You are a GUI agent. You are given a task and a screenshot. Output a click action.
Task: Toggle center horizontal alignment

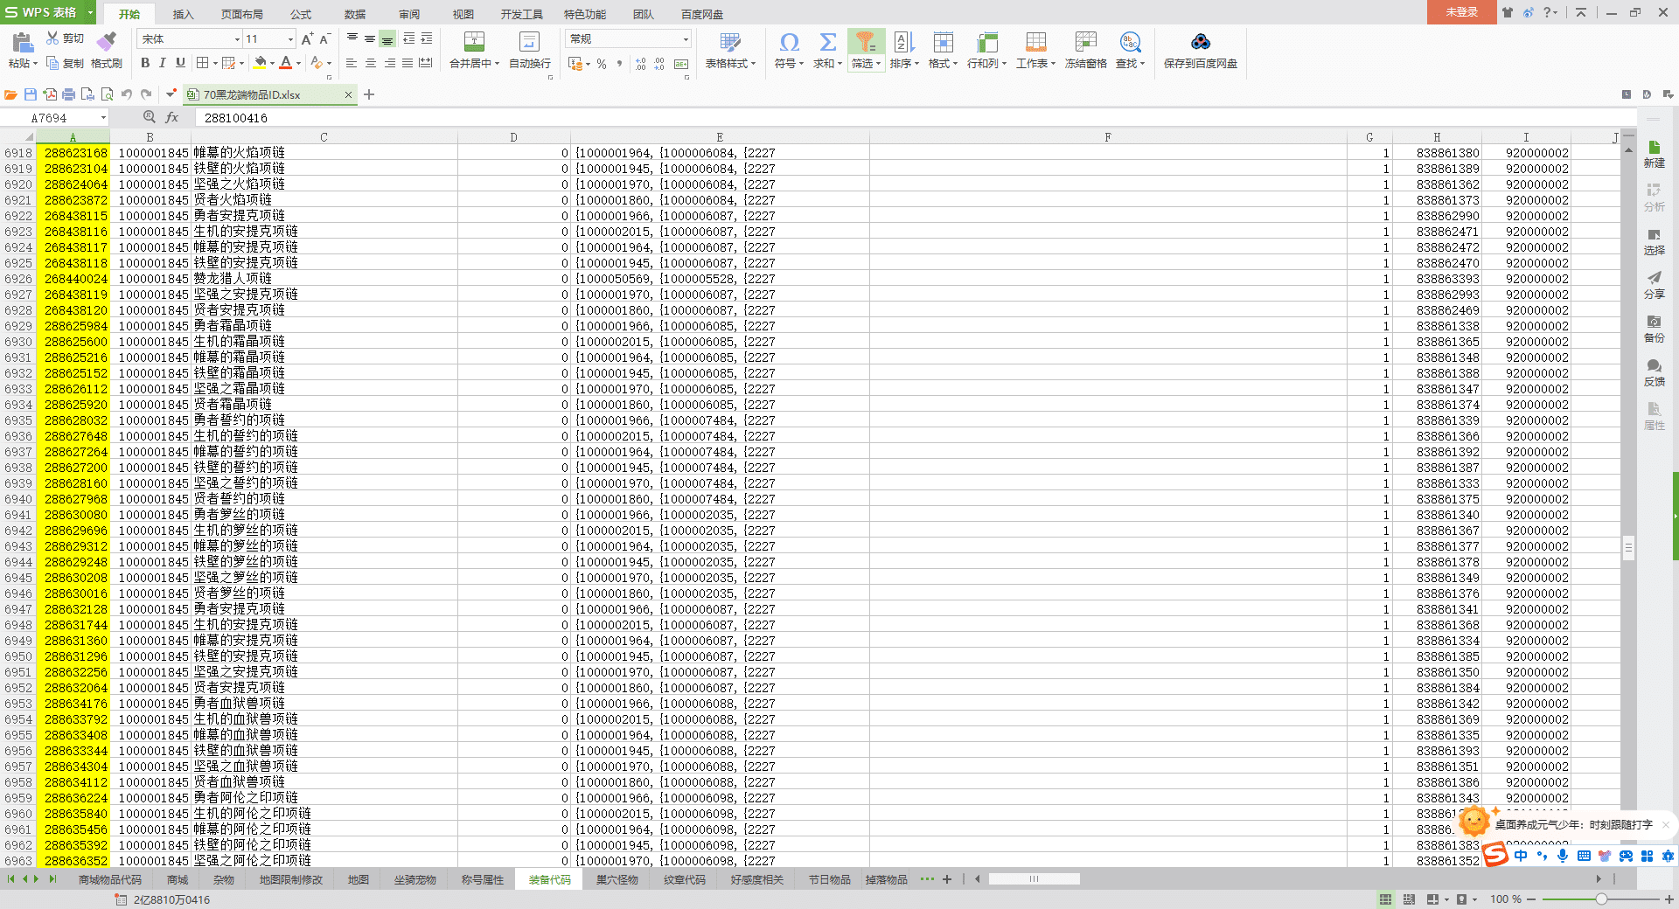(x=370, y=63)
